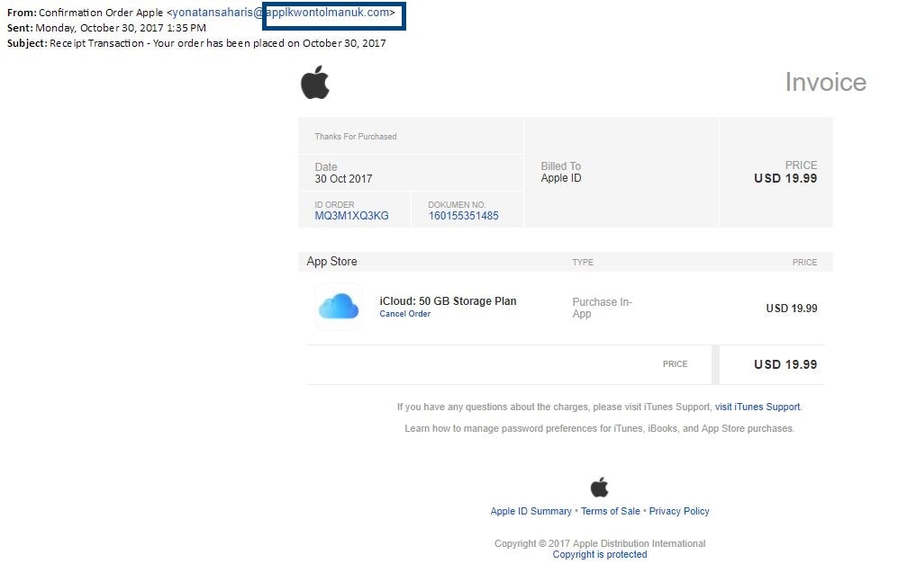Select the date value 30 Oct 2017
The image size is (907, 582).
click(x=343, y=179)
